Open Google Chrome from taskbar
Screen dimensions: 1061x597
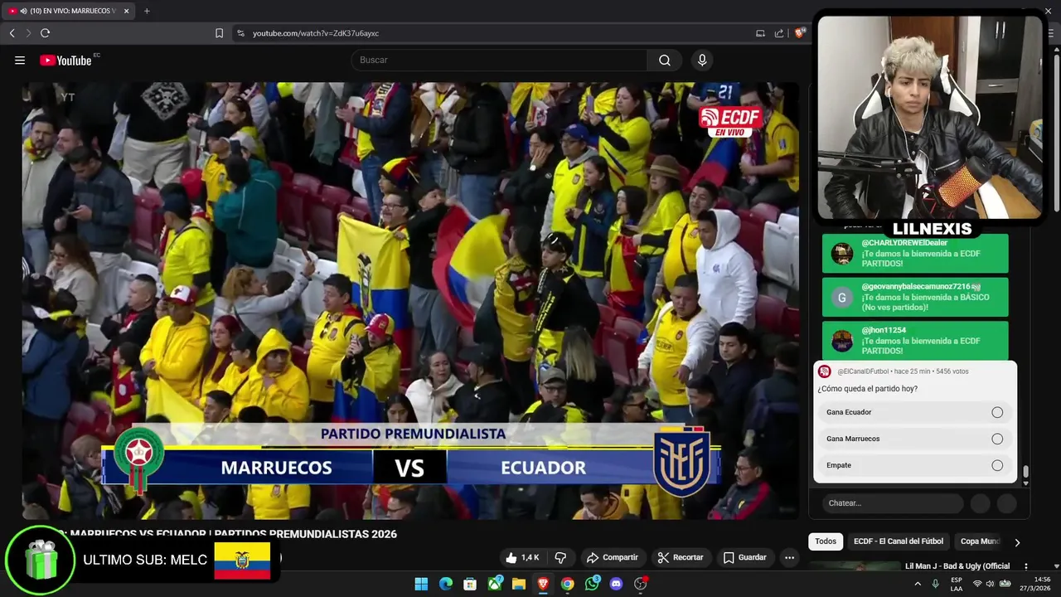[567, 584]
